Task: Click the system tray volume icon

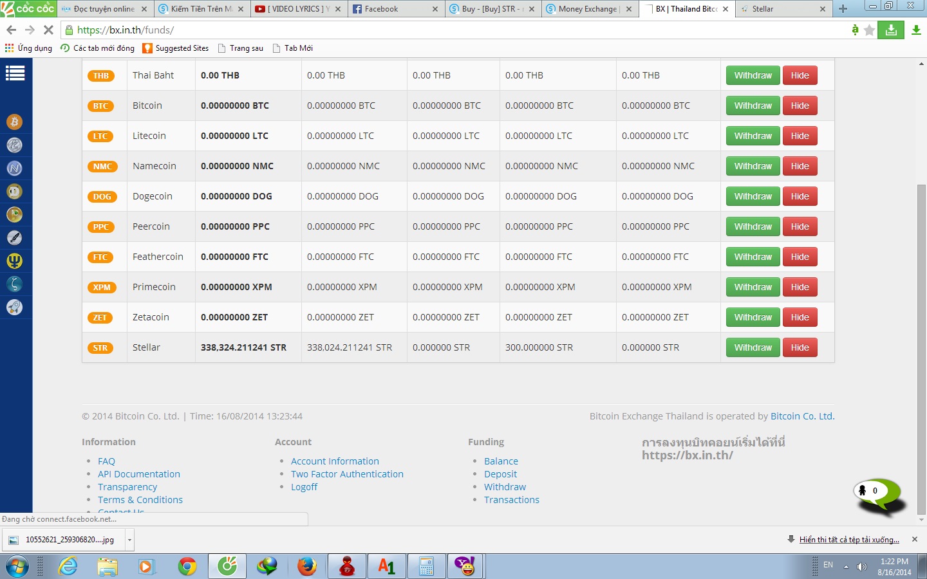Action: point(862,567)
